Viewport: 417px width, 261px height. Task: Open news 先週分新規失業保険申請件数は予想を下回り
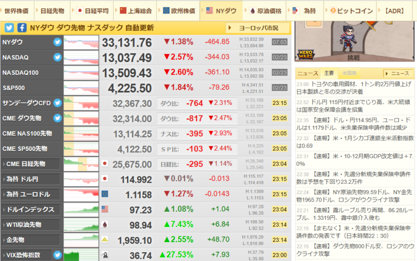pos(354,178)
